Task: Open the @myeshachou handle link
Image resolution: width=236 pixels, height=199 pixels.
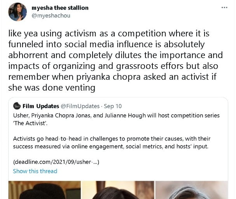Action: coord(48,15)
